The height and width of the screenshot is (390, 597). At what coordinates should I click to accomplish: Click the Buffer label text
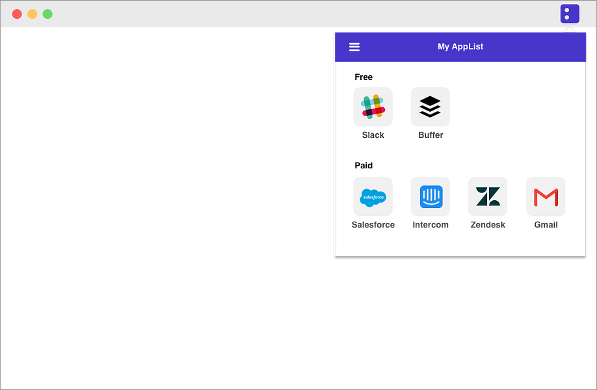(431, 135)
